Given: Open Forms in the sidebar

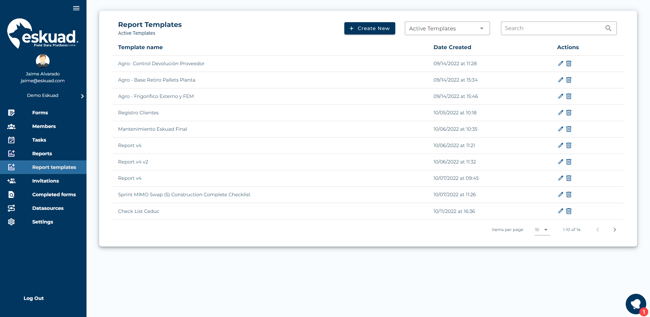Looking at the screenshot, I should (40, 113).
